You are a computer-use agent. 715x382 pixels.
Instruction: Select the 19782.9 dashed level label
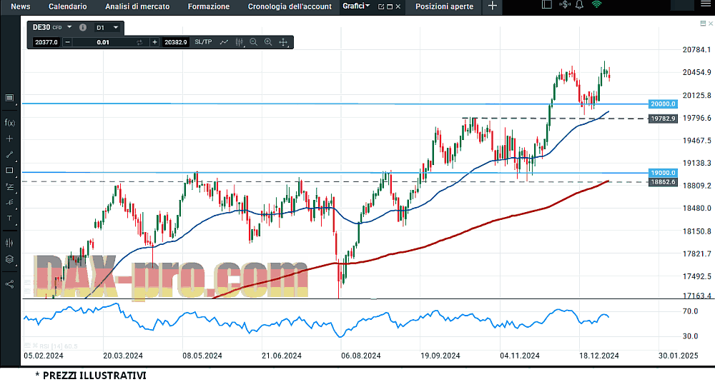(663, 119)
